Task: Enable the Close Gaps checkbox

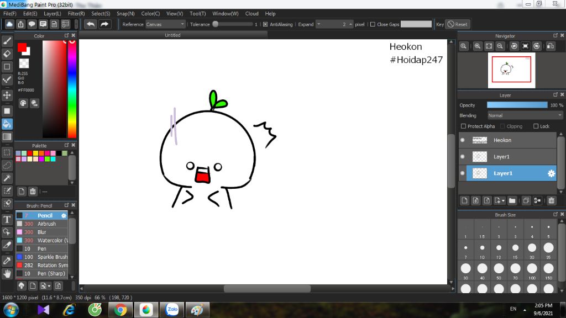Action: (373, 24)
